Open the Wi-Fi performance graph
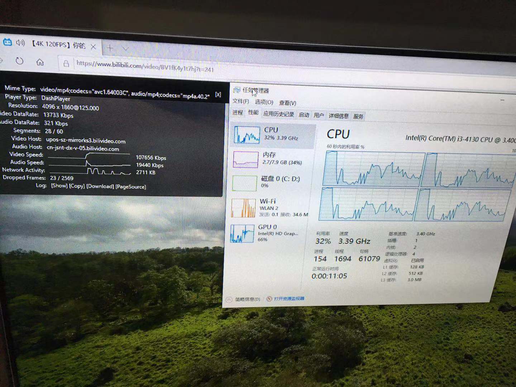Screen dimensions: 516x387 269,208
